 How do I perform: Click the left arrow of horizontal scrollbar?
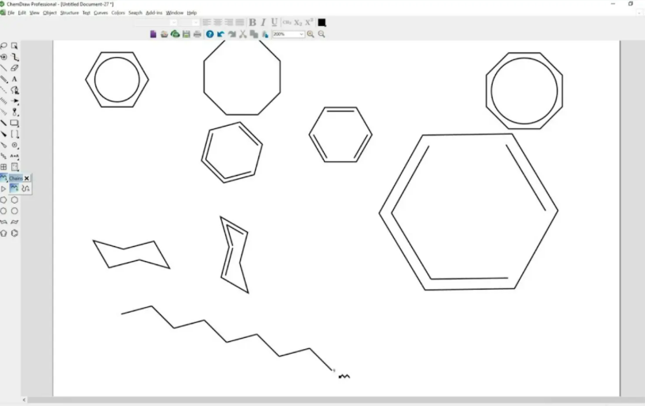(24, 400)
